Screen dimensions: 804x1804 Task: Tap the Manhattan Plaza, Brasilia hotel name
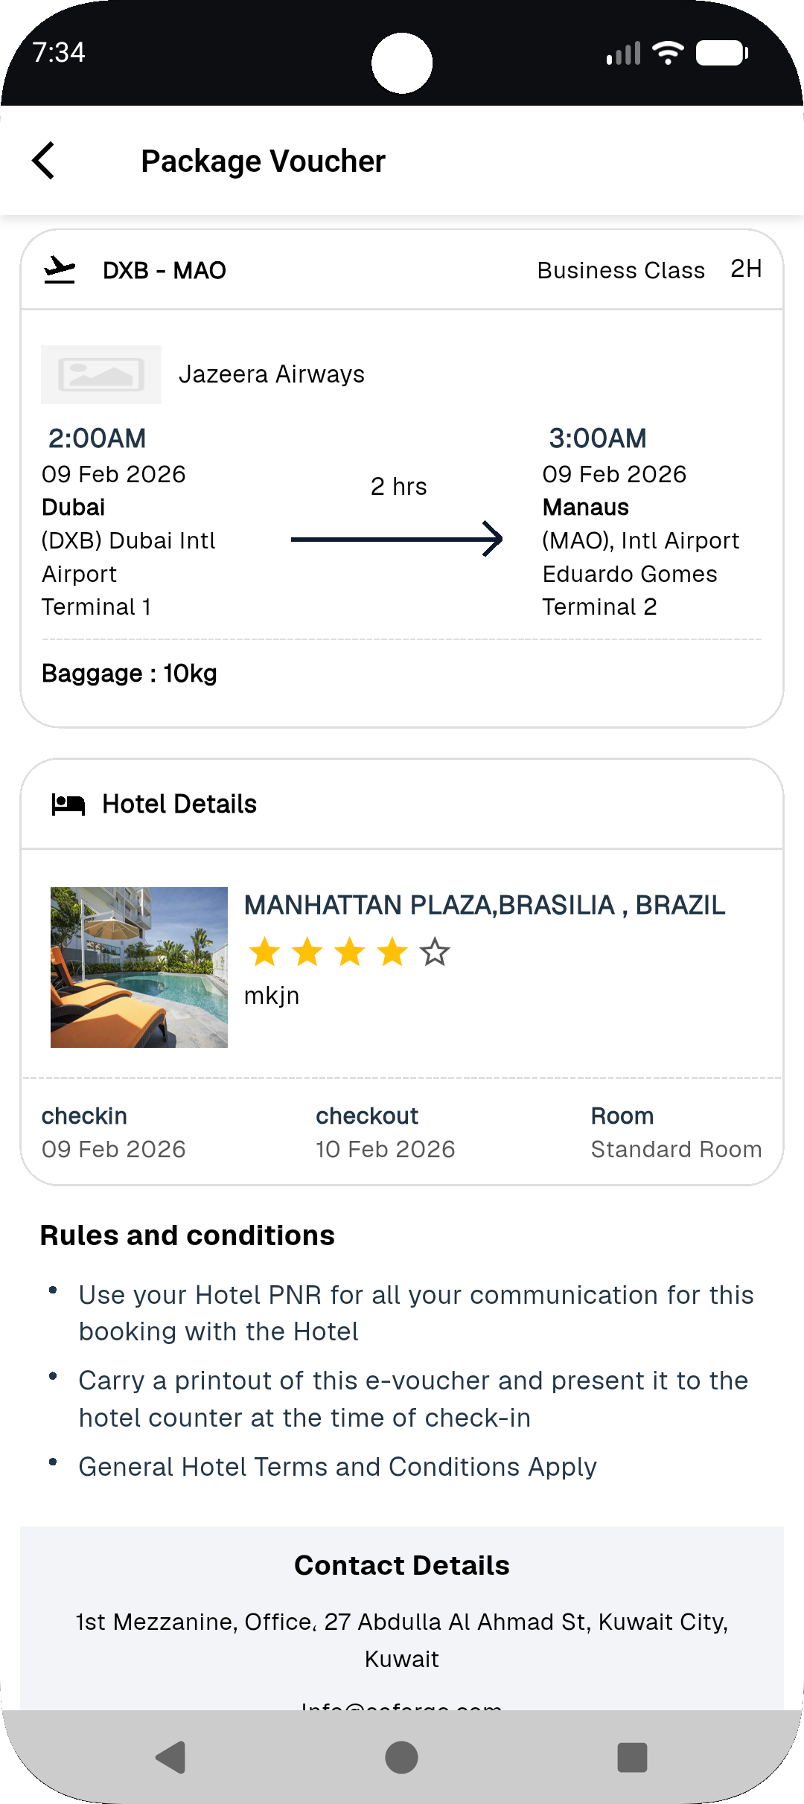pos(485,905)
